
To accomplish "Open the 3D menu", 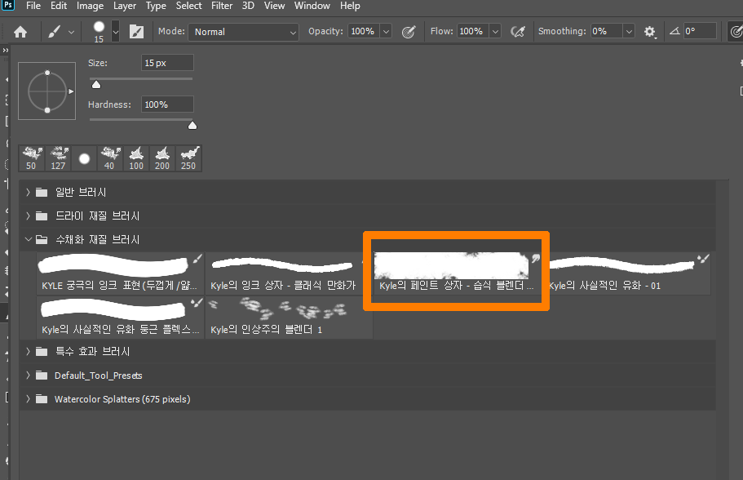I will [x=248, y=6].
